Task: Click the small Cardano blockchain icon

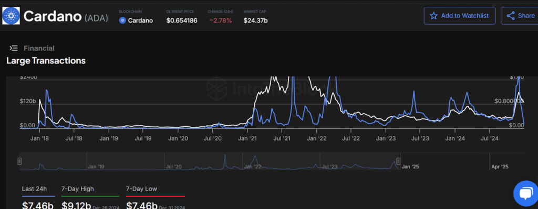Action: (x=122, y=20)
